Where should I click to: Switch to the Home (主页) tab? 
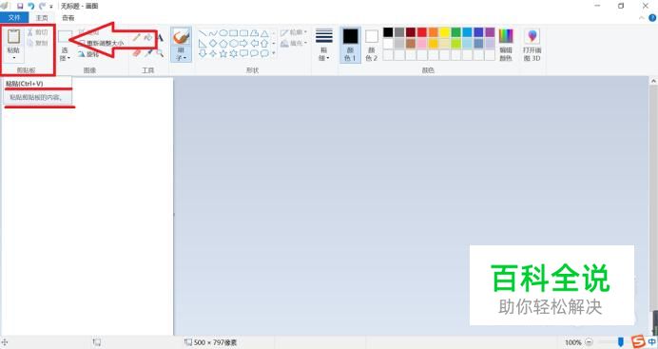pos(42,18)
